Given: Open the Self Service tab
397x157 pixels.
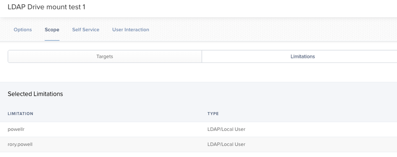Looking at the screenshot, I should 85,30.
